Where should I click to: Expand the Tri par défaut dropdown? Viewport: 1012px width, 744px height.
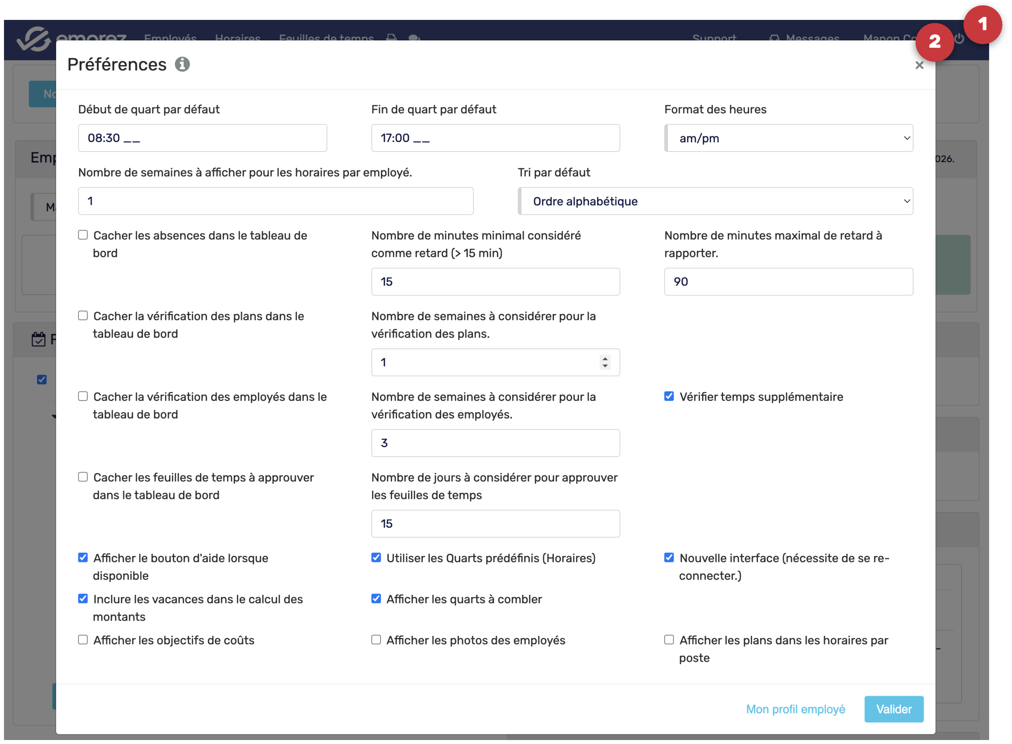pyautogui.click(x=715, y=201)
